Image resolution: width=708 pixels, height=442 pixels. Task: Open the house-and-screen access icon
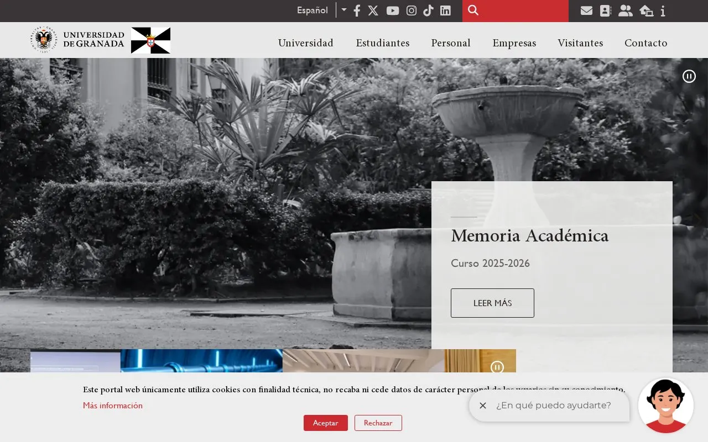click(x=646, y=10)
